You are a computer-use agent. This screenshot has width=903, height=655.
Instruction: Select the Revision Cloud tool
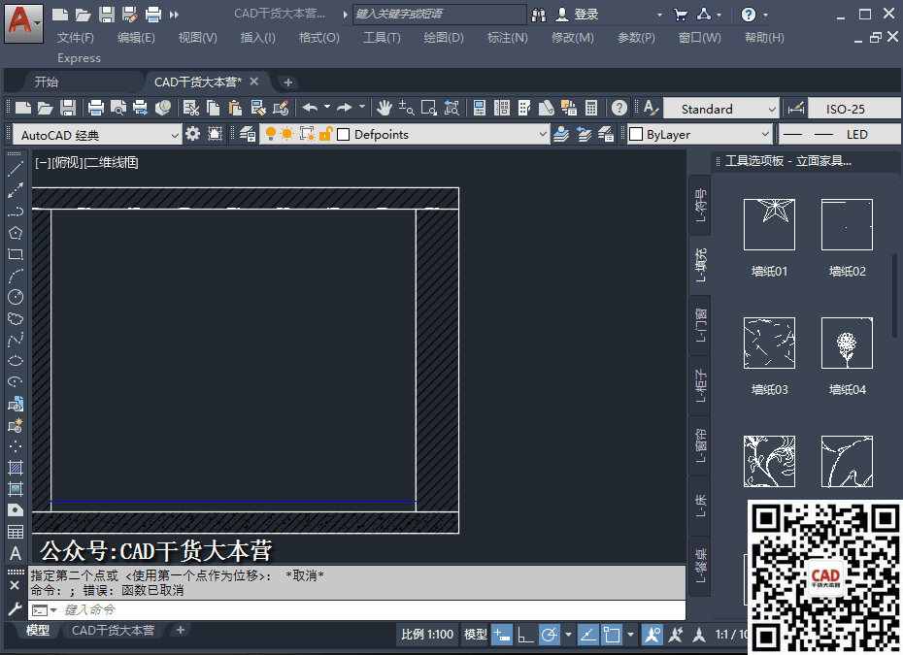[x=16, y=318]
